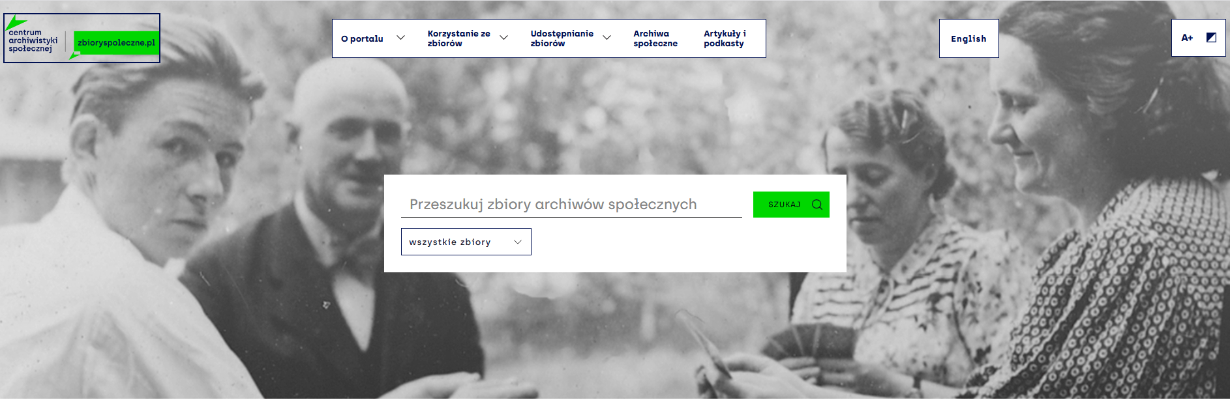Open the wszystkie zbiory dropdown
1230x400 pixels.
[466, 242]
